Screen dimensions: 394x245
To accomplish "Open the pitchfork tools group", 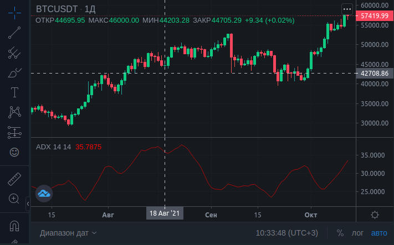I will tap(14, 53).
